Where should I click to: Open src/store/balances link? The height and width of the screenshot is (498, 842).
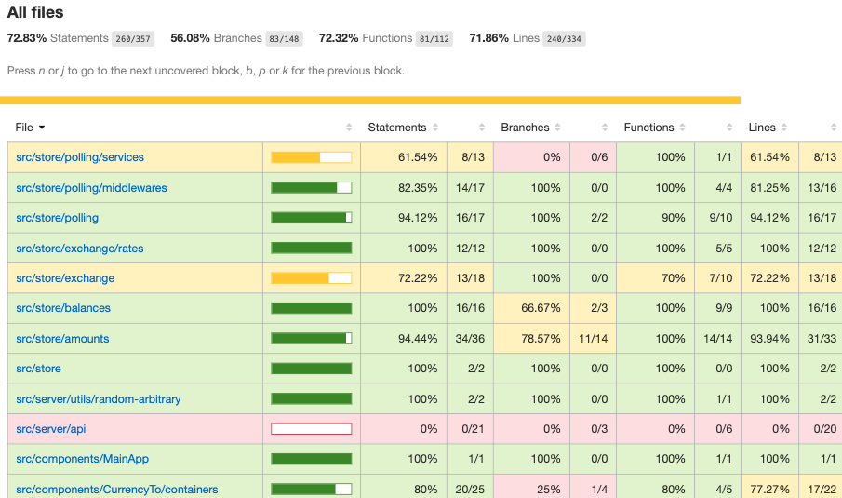pyautogui.click(x=63, y=308)
